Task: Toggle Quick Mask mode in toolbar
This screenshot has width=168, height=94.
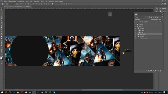Action: (2, 61)
